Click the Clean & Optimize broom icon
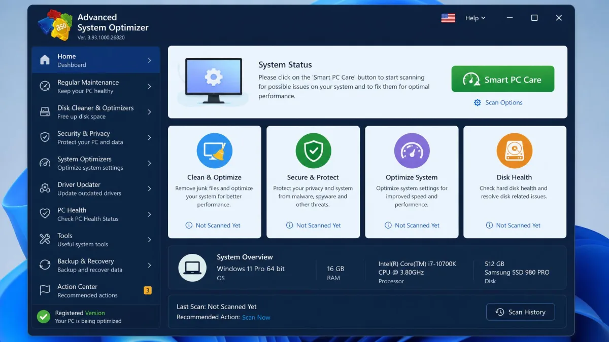Screen dimensions: 609x342 point(215,151)
